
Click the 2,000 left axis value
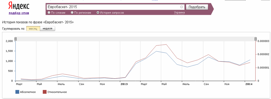coord(10,41)
